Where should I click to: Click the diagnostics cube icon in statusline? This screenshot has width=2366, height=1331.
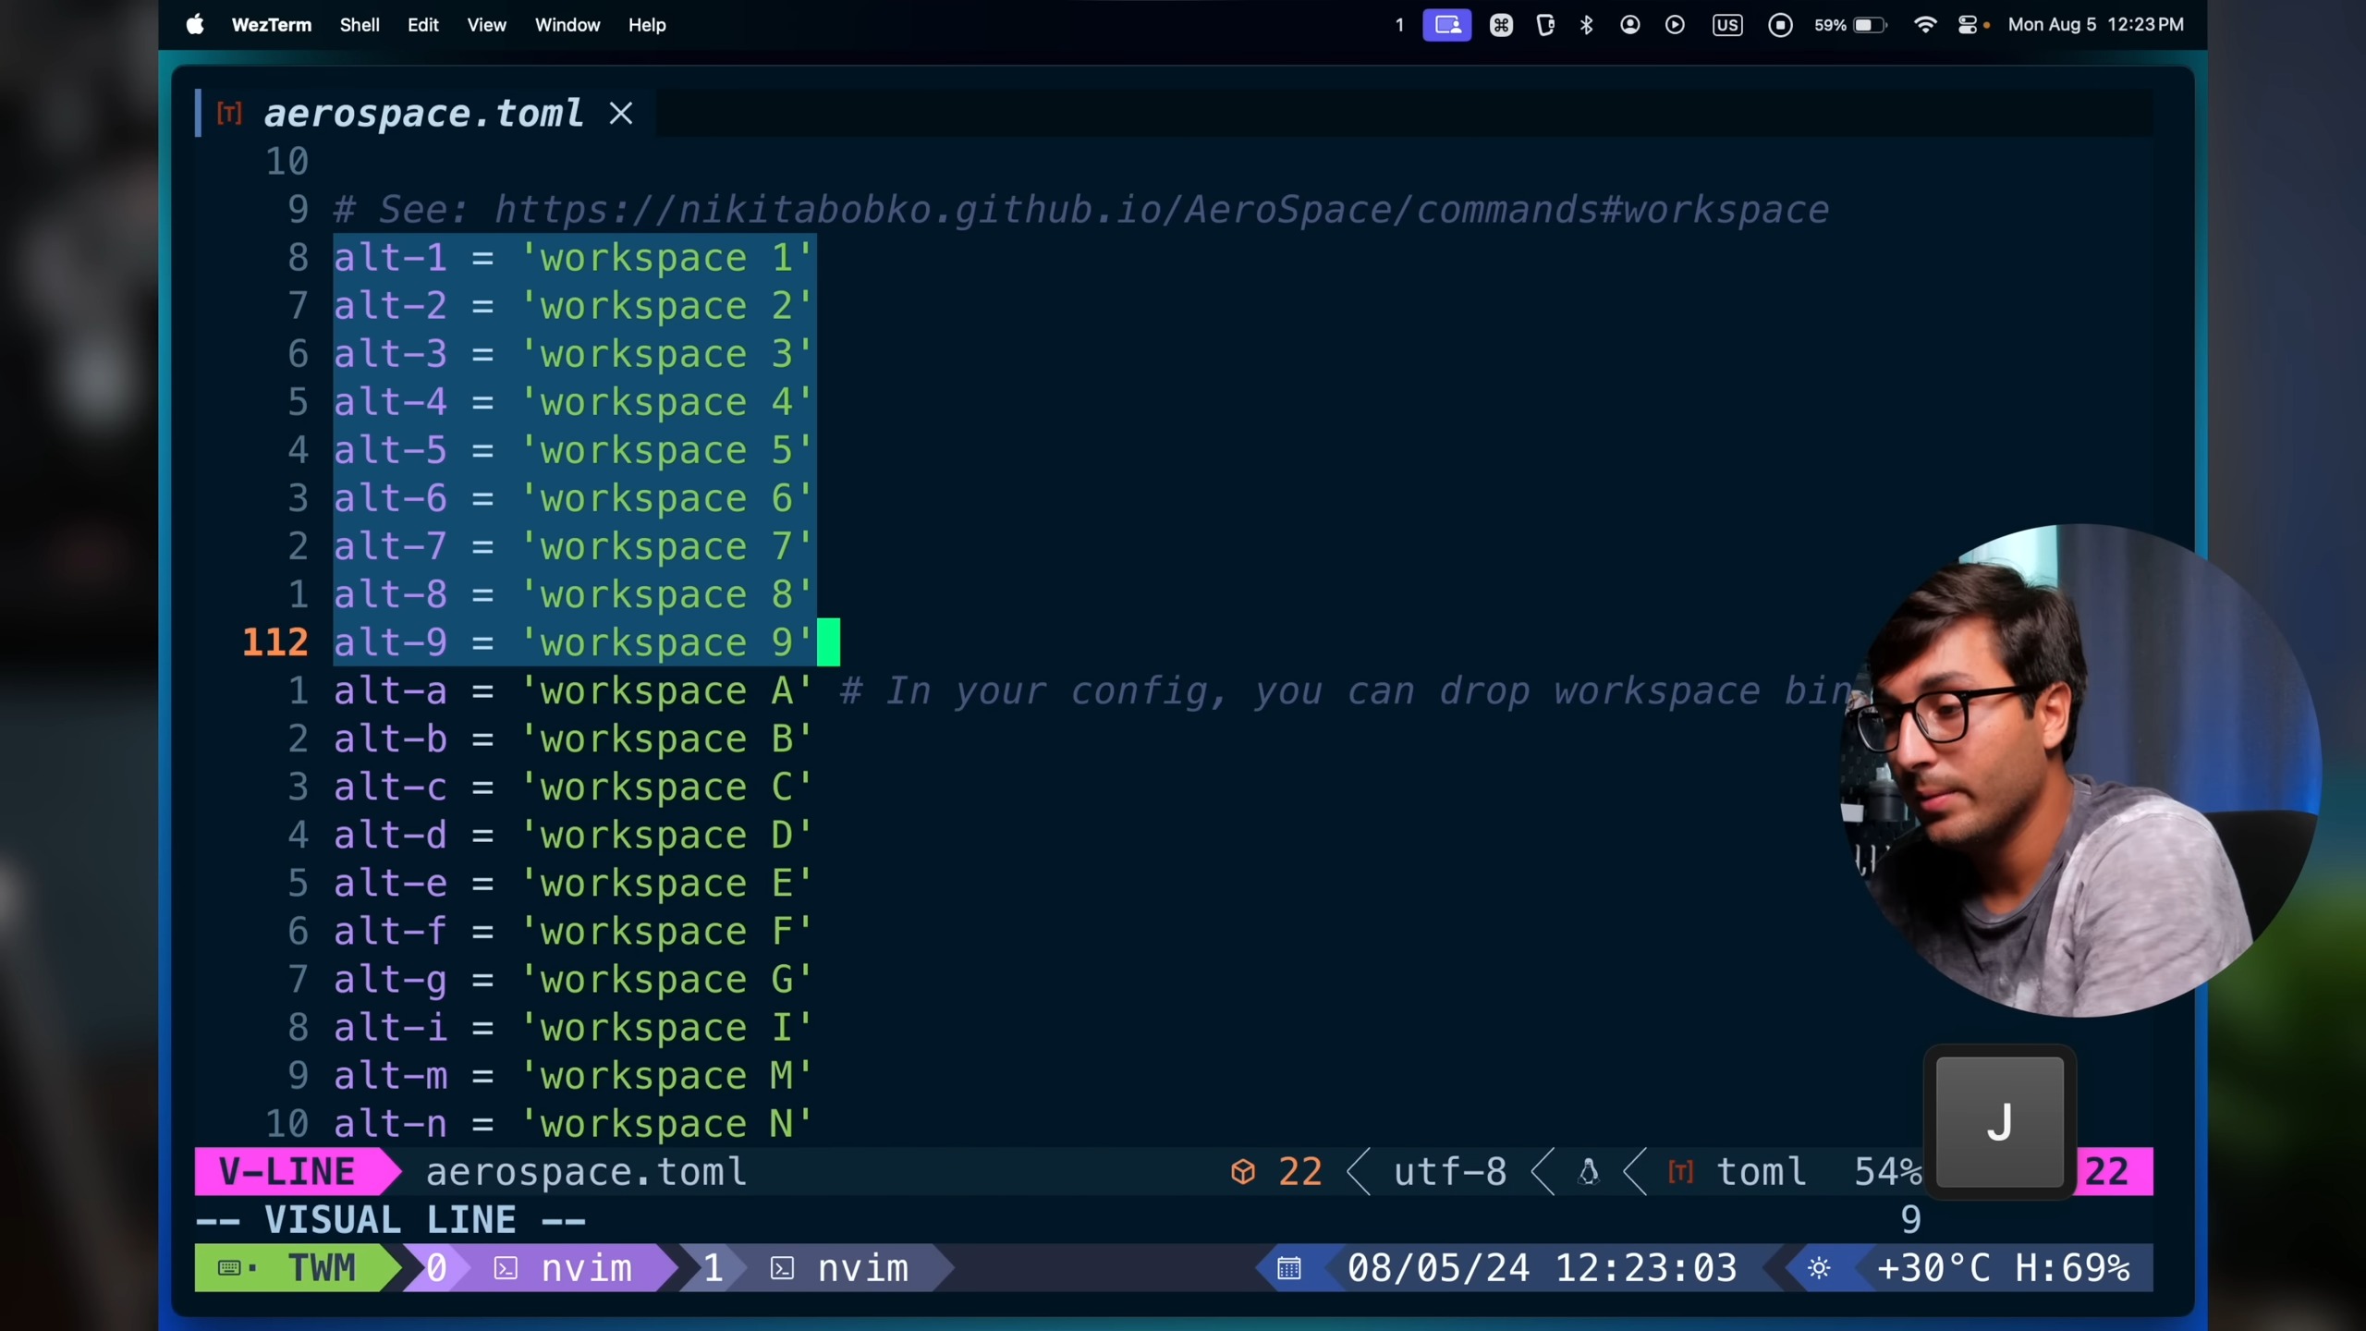click(x=1243, y=1172)
